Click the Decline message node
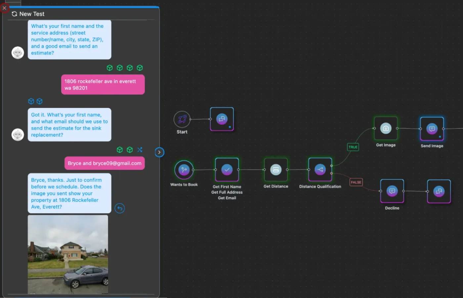The image size is (463, 298). click(x=392, y=191)
